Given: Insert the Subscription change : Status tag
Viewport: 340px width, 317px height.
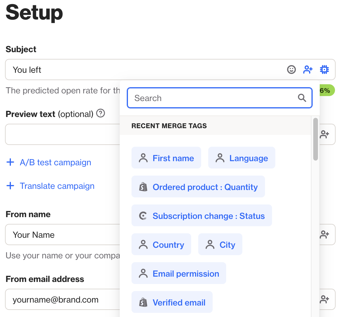Looking at the screenshot, I should pyautogui.click(x=201, y=216).
